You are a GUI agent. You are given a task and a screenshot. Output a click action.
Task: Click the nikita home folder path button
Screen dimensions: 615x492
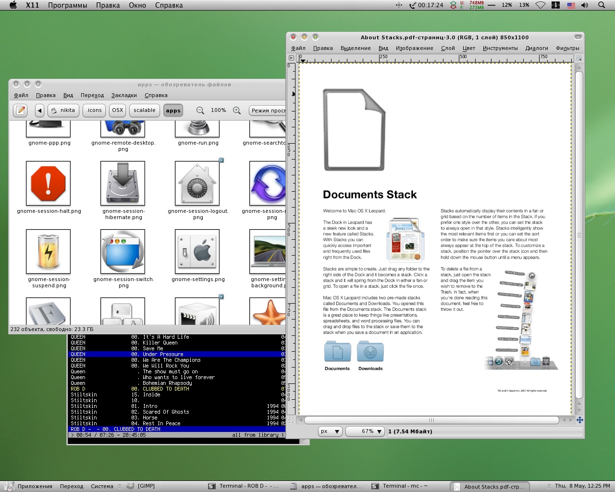click(63, 111)
